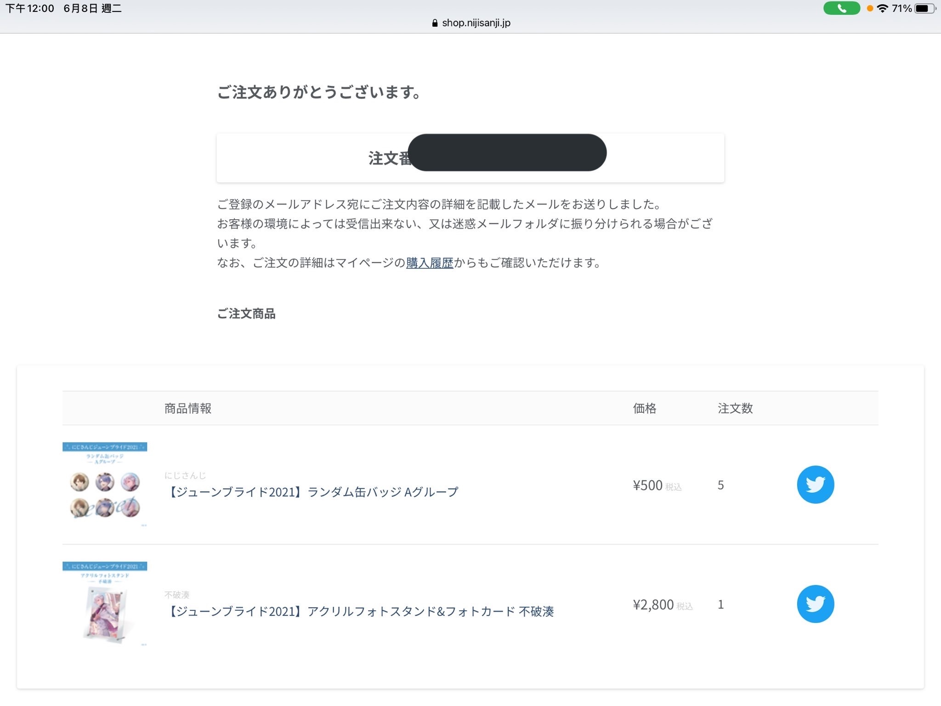941x706 pixels.
Task: Tap the green phone call indicator
Action: coord(842,8)
